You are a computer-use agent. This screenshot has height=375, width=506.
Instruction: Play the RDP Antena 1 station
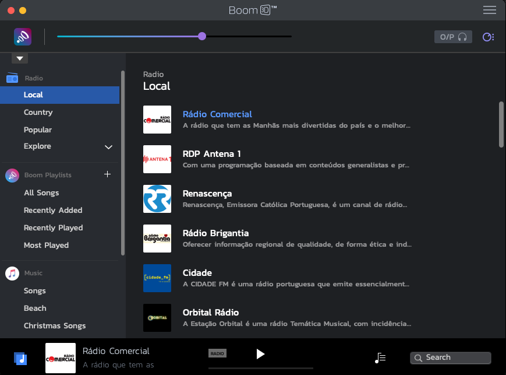211,154
